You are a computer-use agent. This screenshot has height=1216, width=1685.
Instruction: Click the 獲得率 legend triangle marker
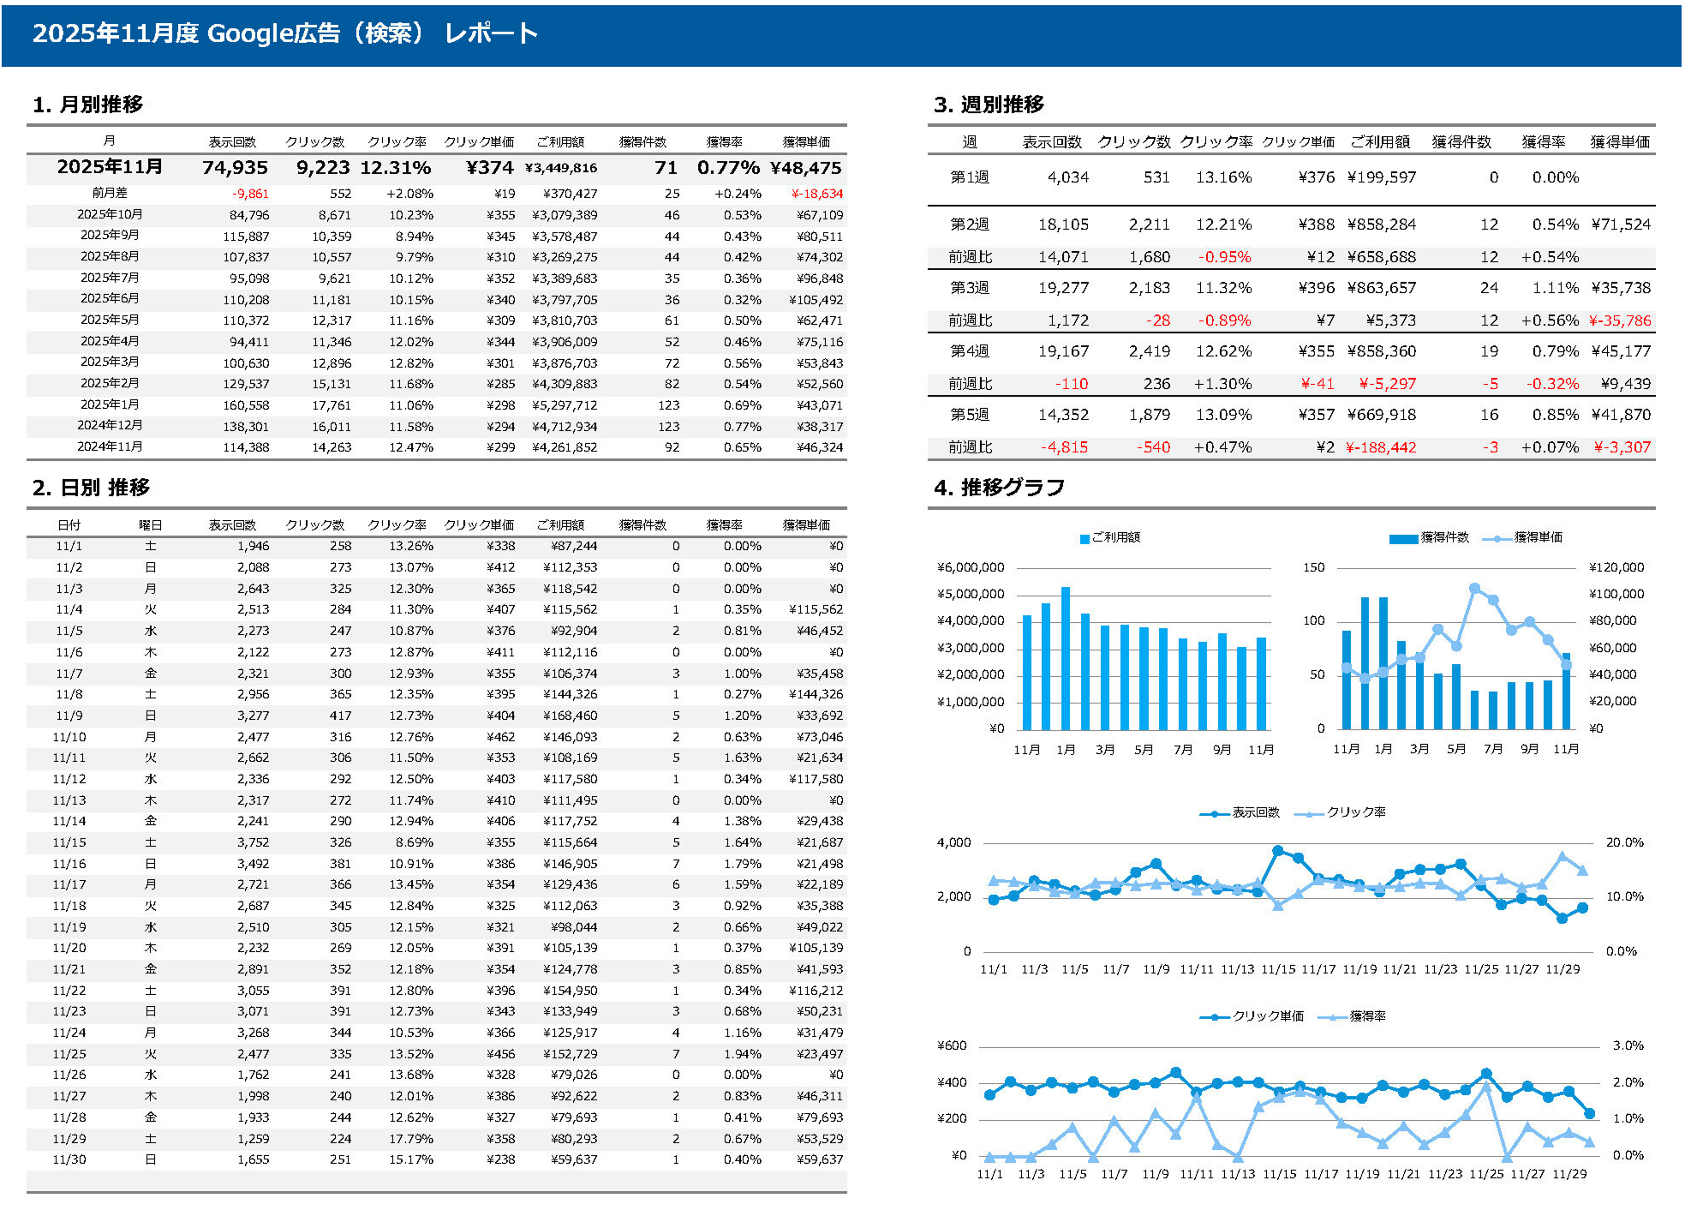pos(1332,1017)
